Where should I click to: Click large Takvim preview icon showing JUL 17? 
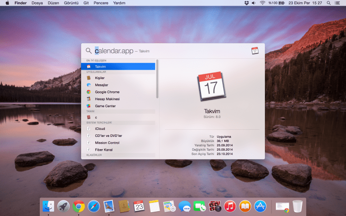point(211,86)
